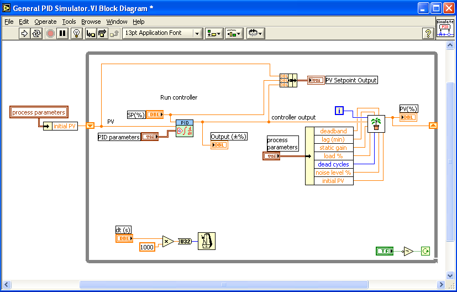Viewport: 457px width, 292px height.
Task: Click process parameters local variable outside loop
Action: tap(39, 112)
